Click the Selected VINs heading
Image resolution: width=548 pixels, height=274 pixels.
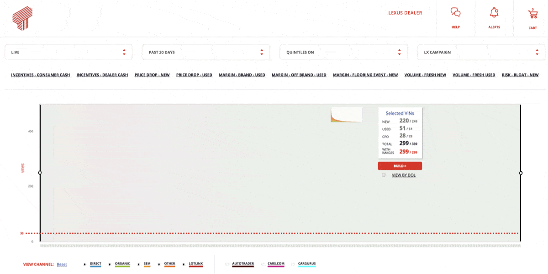point(400,113)
